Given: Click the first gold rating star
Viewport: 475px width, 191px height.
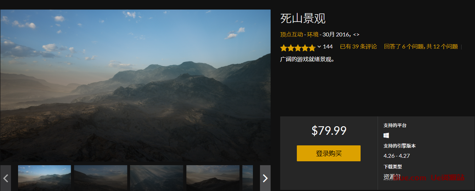Looking at the screenshot, I should [x=284, y=48].
